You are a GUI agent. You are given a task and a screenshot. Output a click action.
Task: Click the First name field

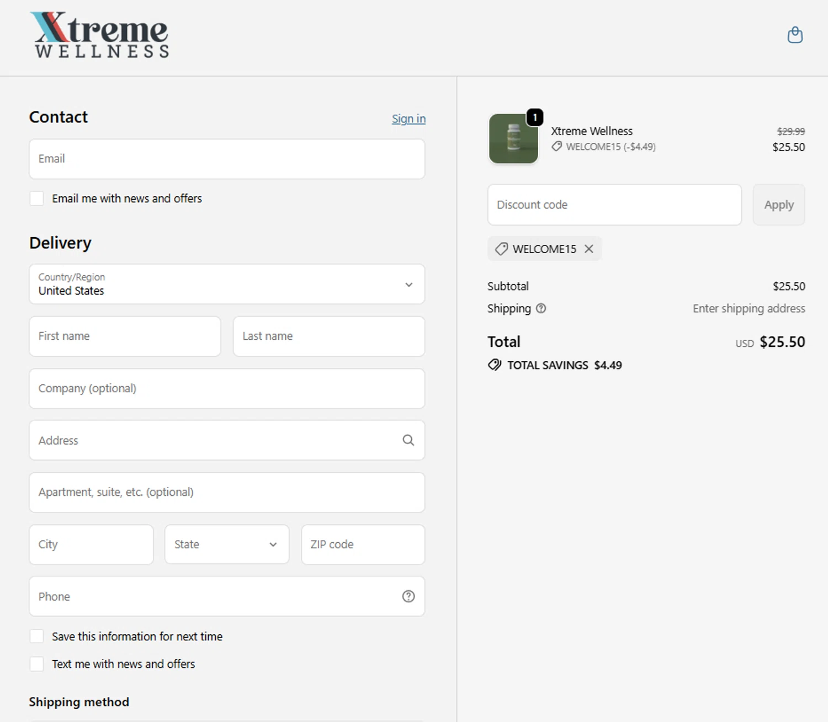[x=125, y=336]
